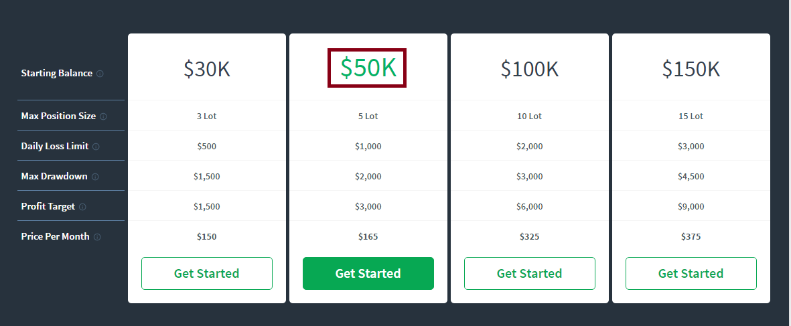Click the Max Drawdown info icon
The image size is (791, 326).
pos(95,177)
